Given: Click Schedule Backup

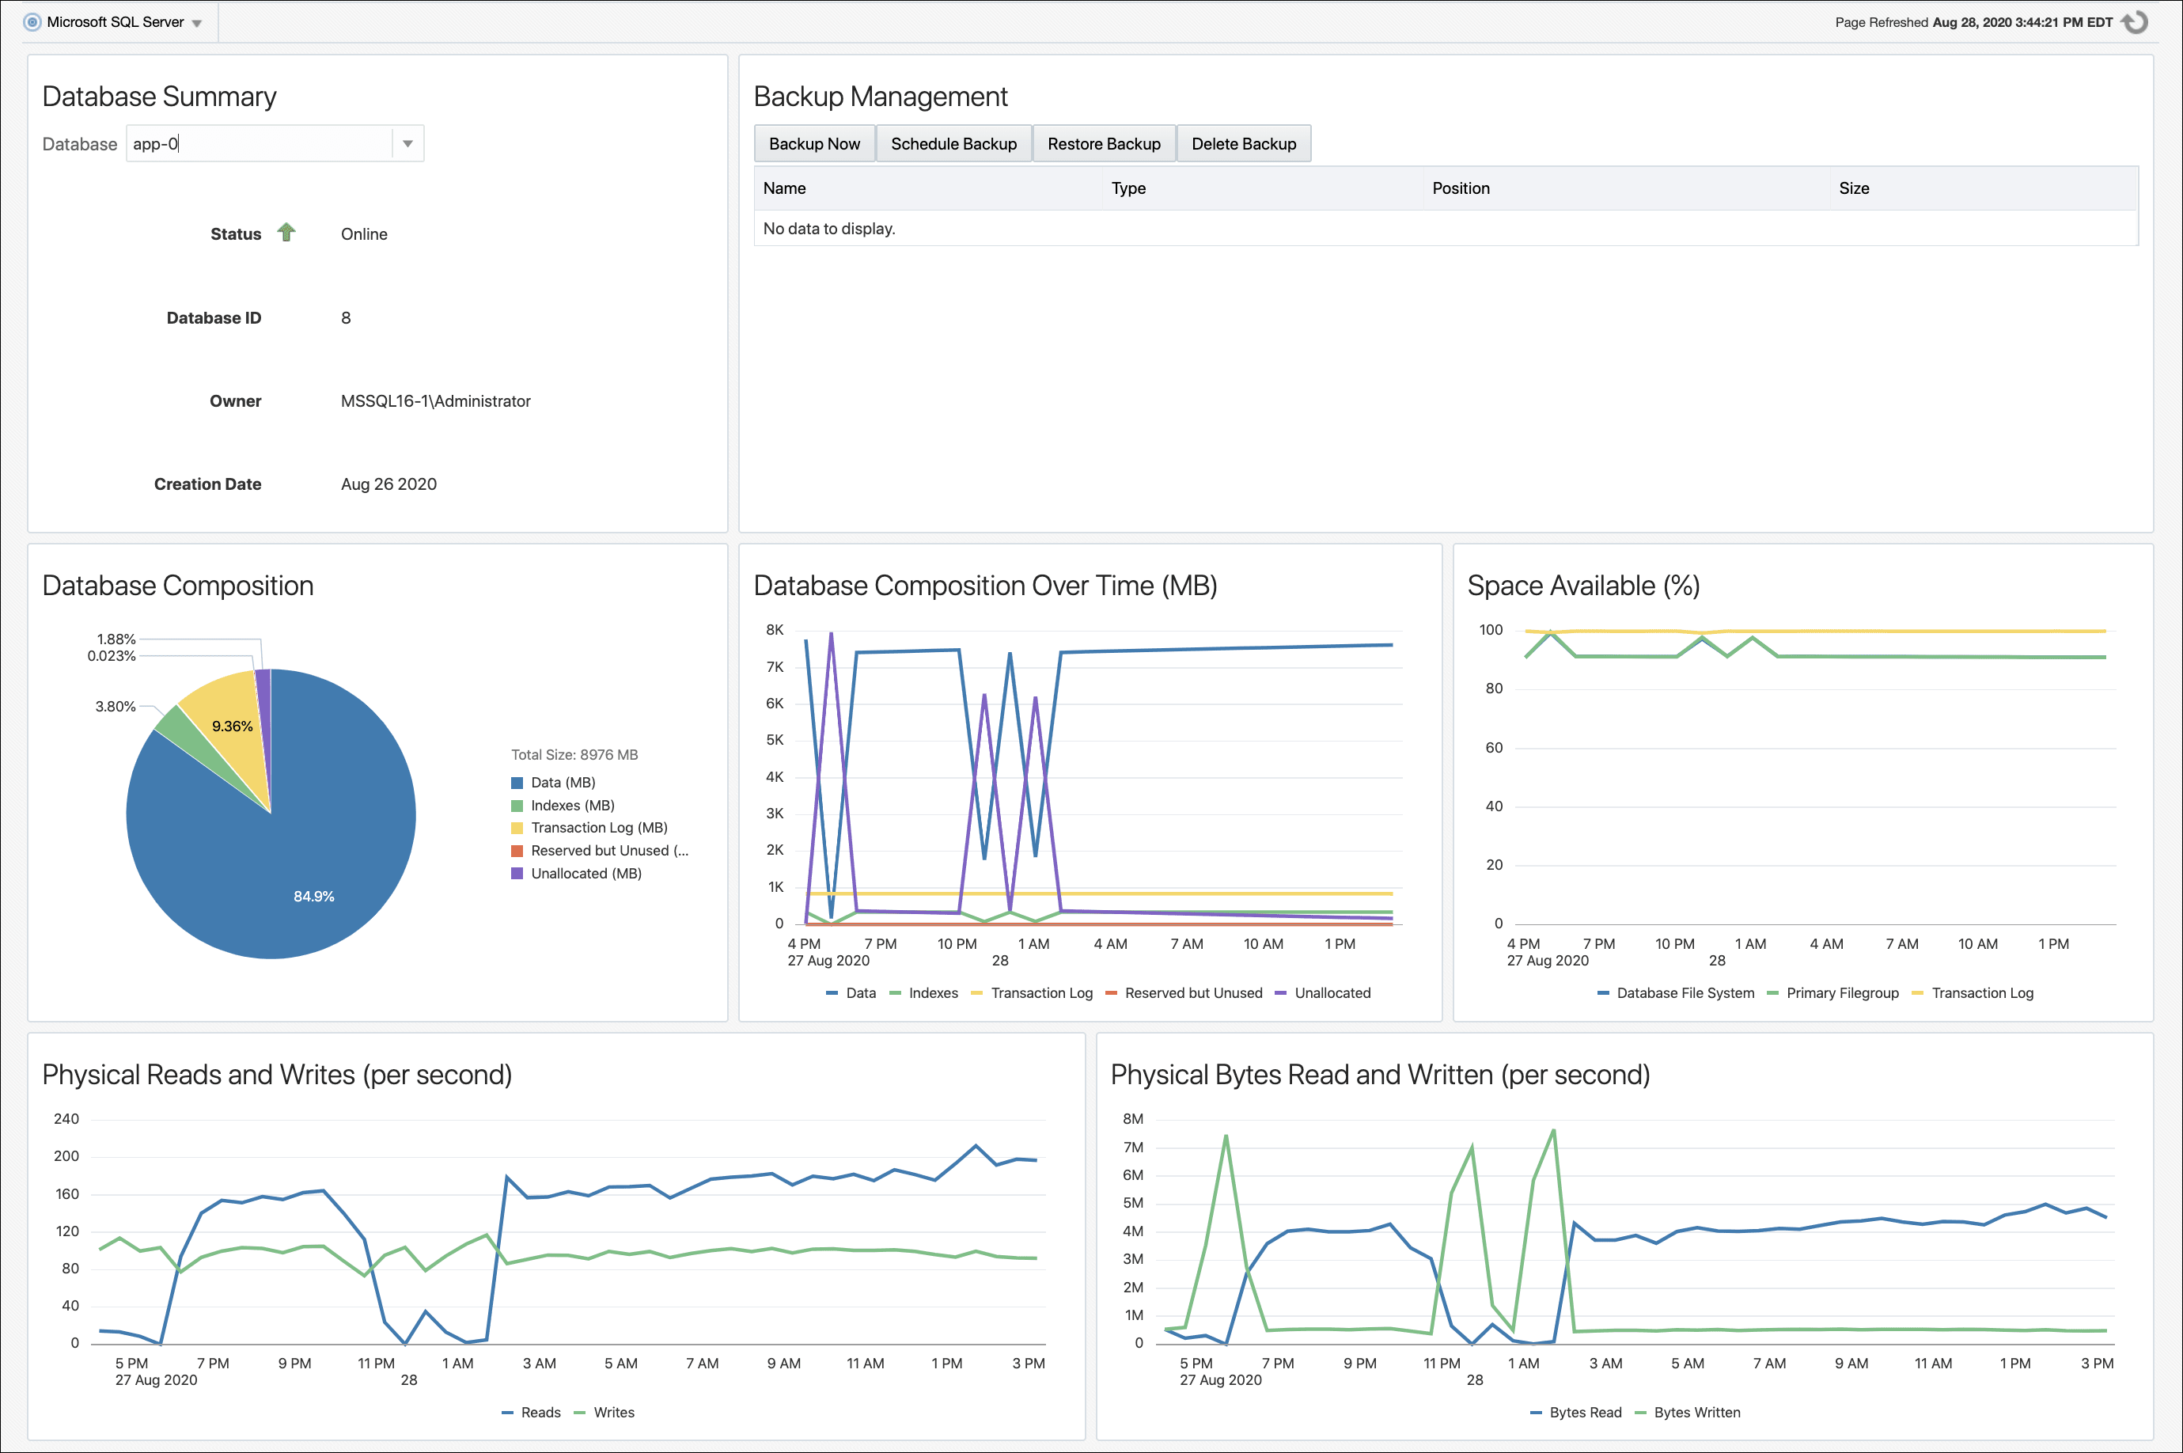Looking at the screenshot, I should click(953, 143).
